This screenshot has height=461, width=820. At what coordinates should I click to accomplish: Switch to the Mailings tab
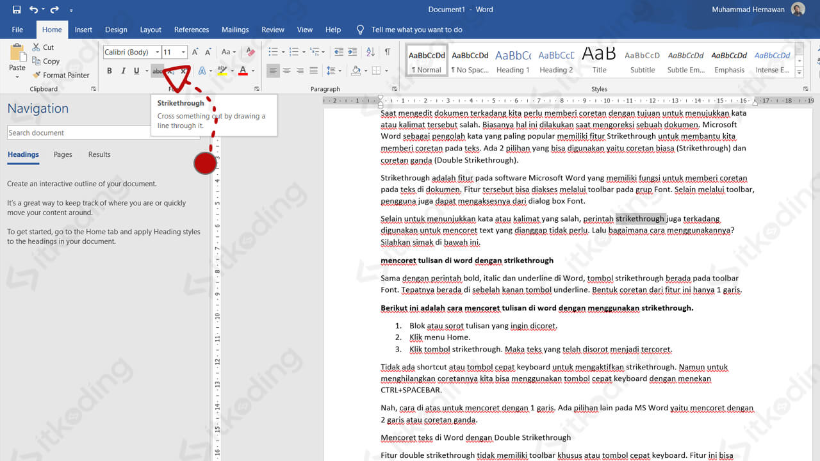(235, 29)
